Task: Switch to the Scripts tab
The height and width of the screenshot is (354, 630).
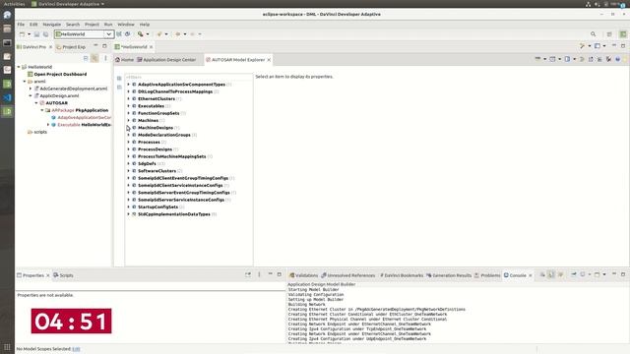Action: pyautogui.click(x=63, y=275)
